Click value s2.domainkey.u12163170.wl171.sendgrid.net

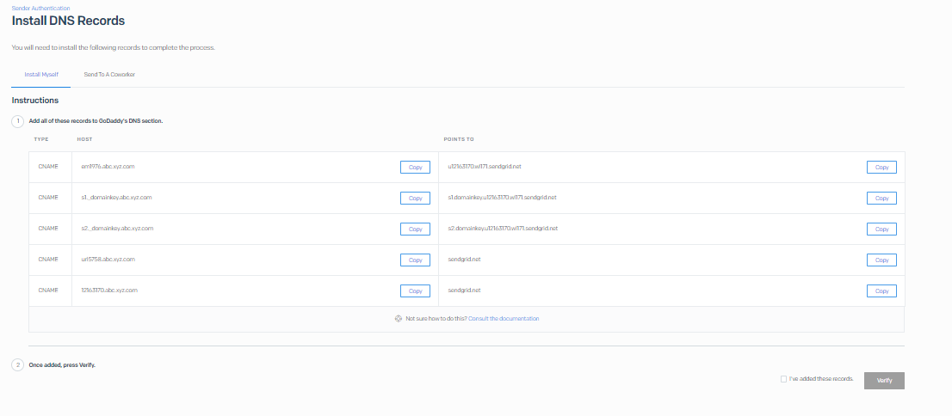[503, 228]
